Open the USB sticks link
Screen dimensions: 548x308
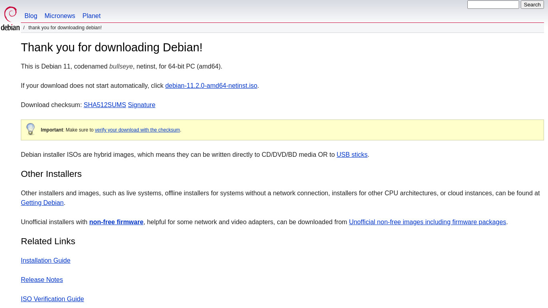pyautogui.click(x=352, y=155)
